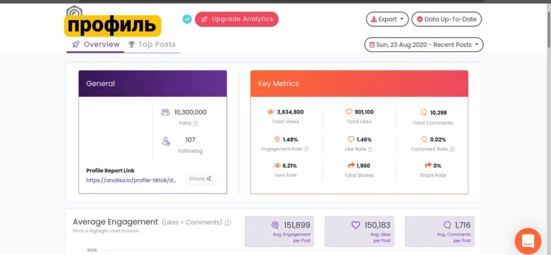This screenshot has width=551, height=255.
Task: Click the Fans people group icon
Action: (x=165, y=112)
